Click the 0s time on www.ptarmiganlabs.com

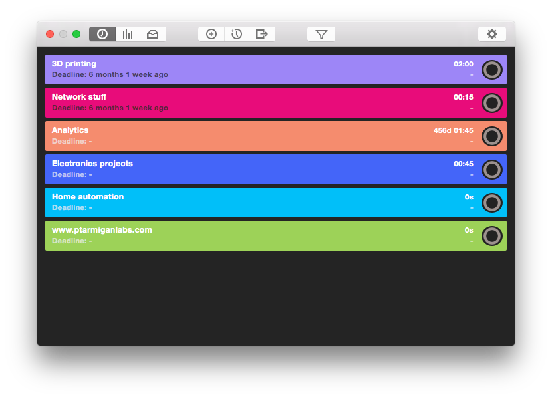[469, 230]
